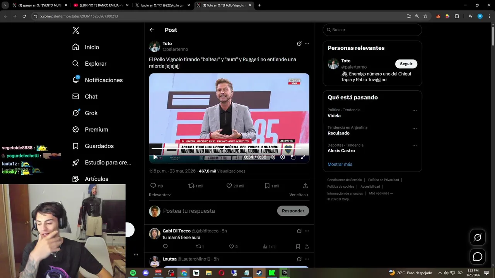
Task: Expand Más opciones in the footer
Action: coord(381,193)
